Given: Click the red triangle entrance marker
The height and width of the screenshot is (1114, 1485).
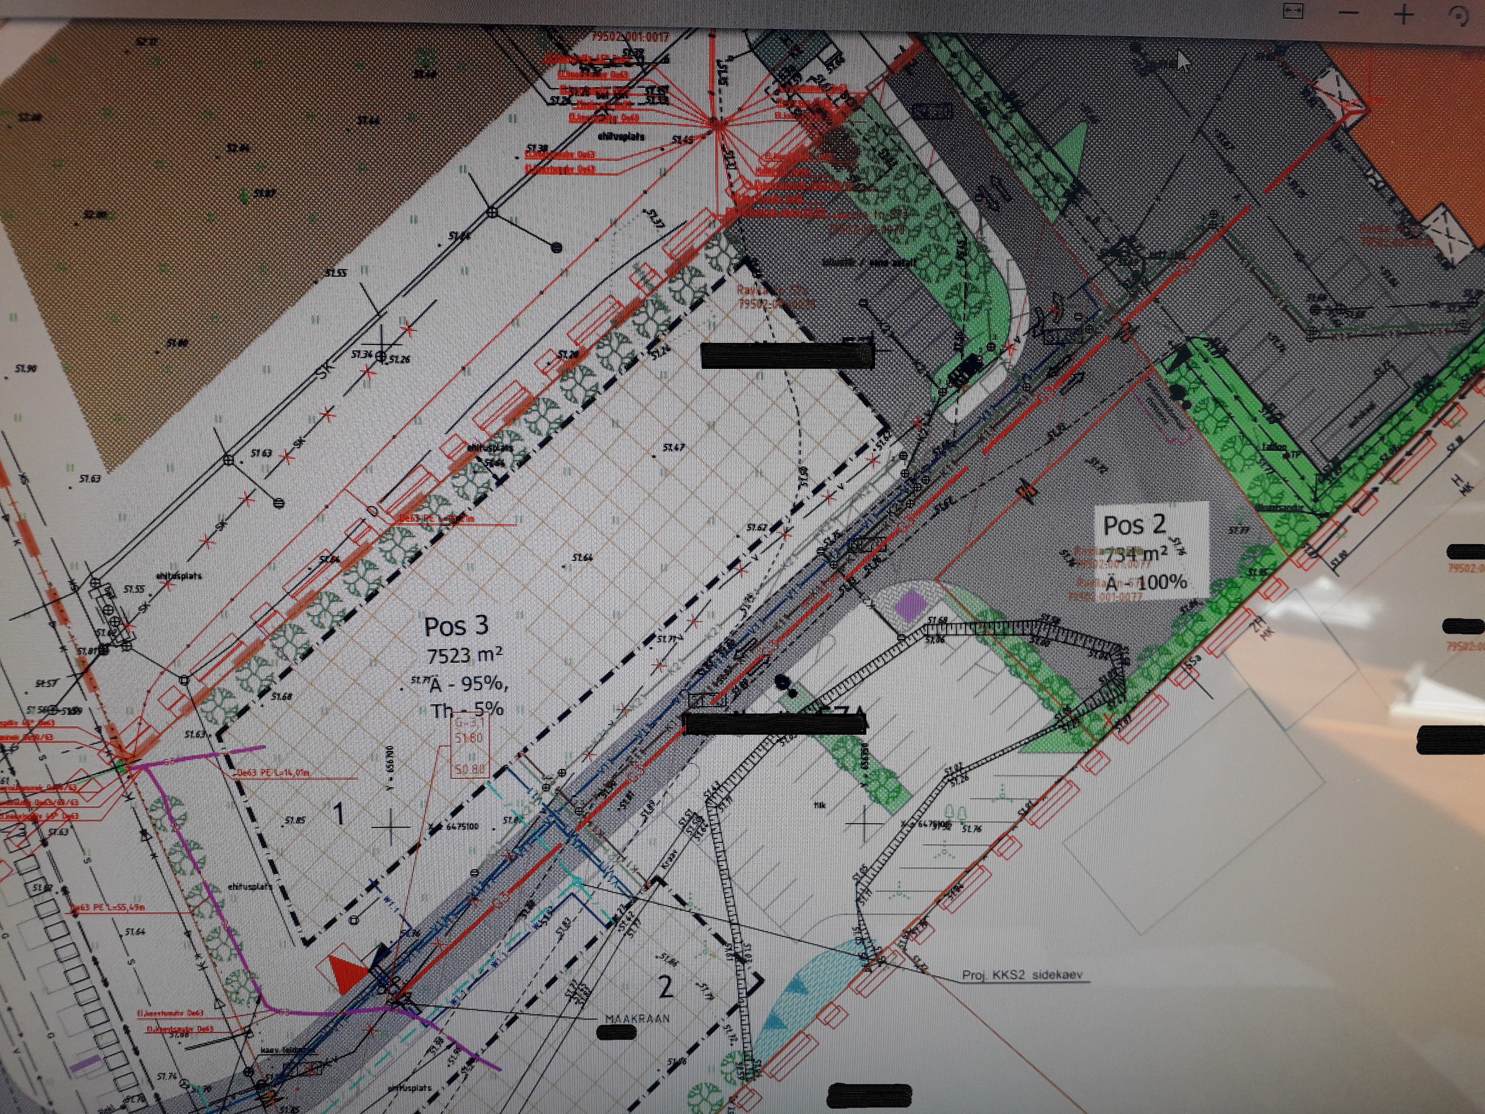Looking at the screenshot, I should 346,972.
